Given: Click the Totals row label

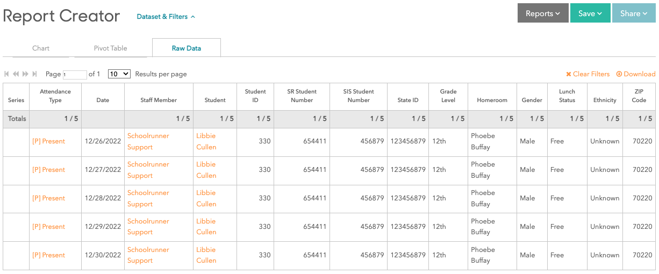Looking at the screenshot, I should pyautogui.click(x=17, y=119).
